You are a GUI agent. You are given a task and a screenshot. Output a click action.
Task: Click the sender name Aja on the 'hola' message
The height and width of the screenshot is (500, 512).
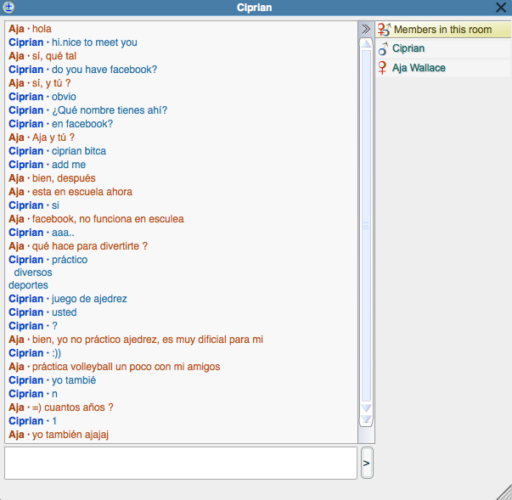[16, 29]
